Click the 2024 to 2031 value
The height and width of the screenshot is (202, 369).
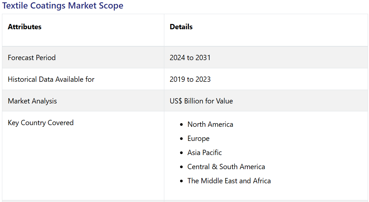click(x=190, y=57)
